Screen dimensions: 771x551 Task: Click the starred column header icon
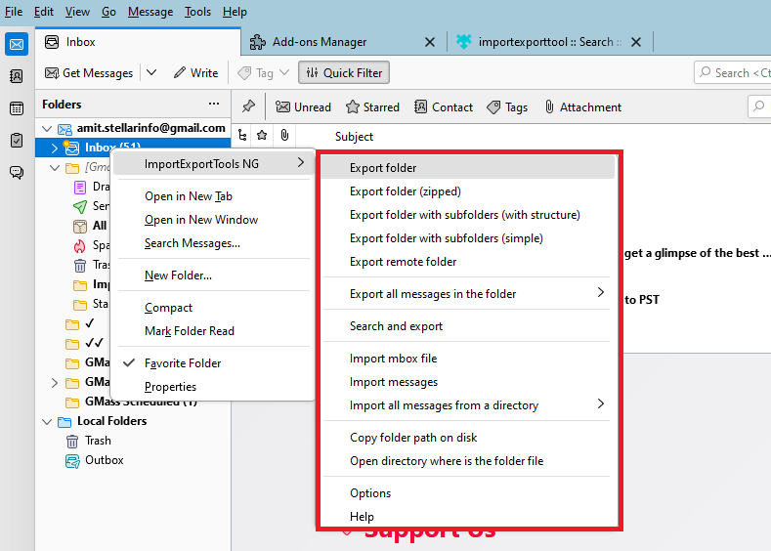262,135
